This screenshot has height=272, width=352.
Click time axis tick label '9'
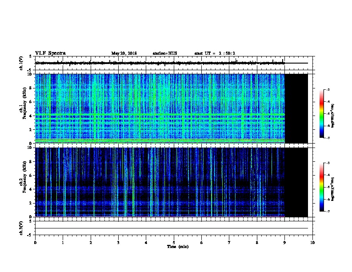(284, 243)
